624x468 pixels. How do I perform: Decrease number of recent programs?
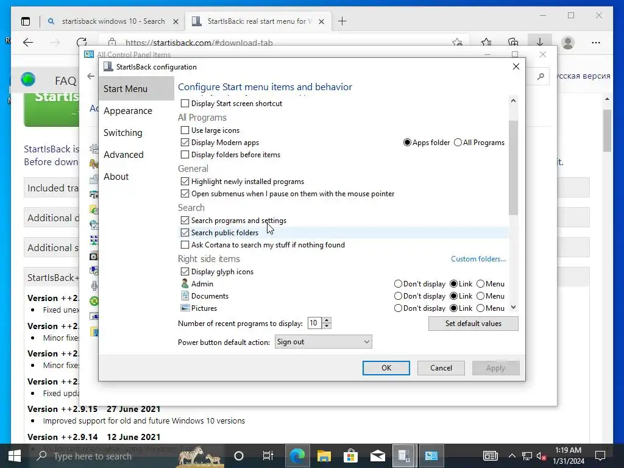pos(327,326)
